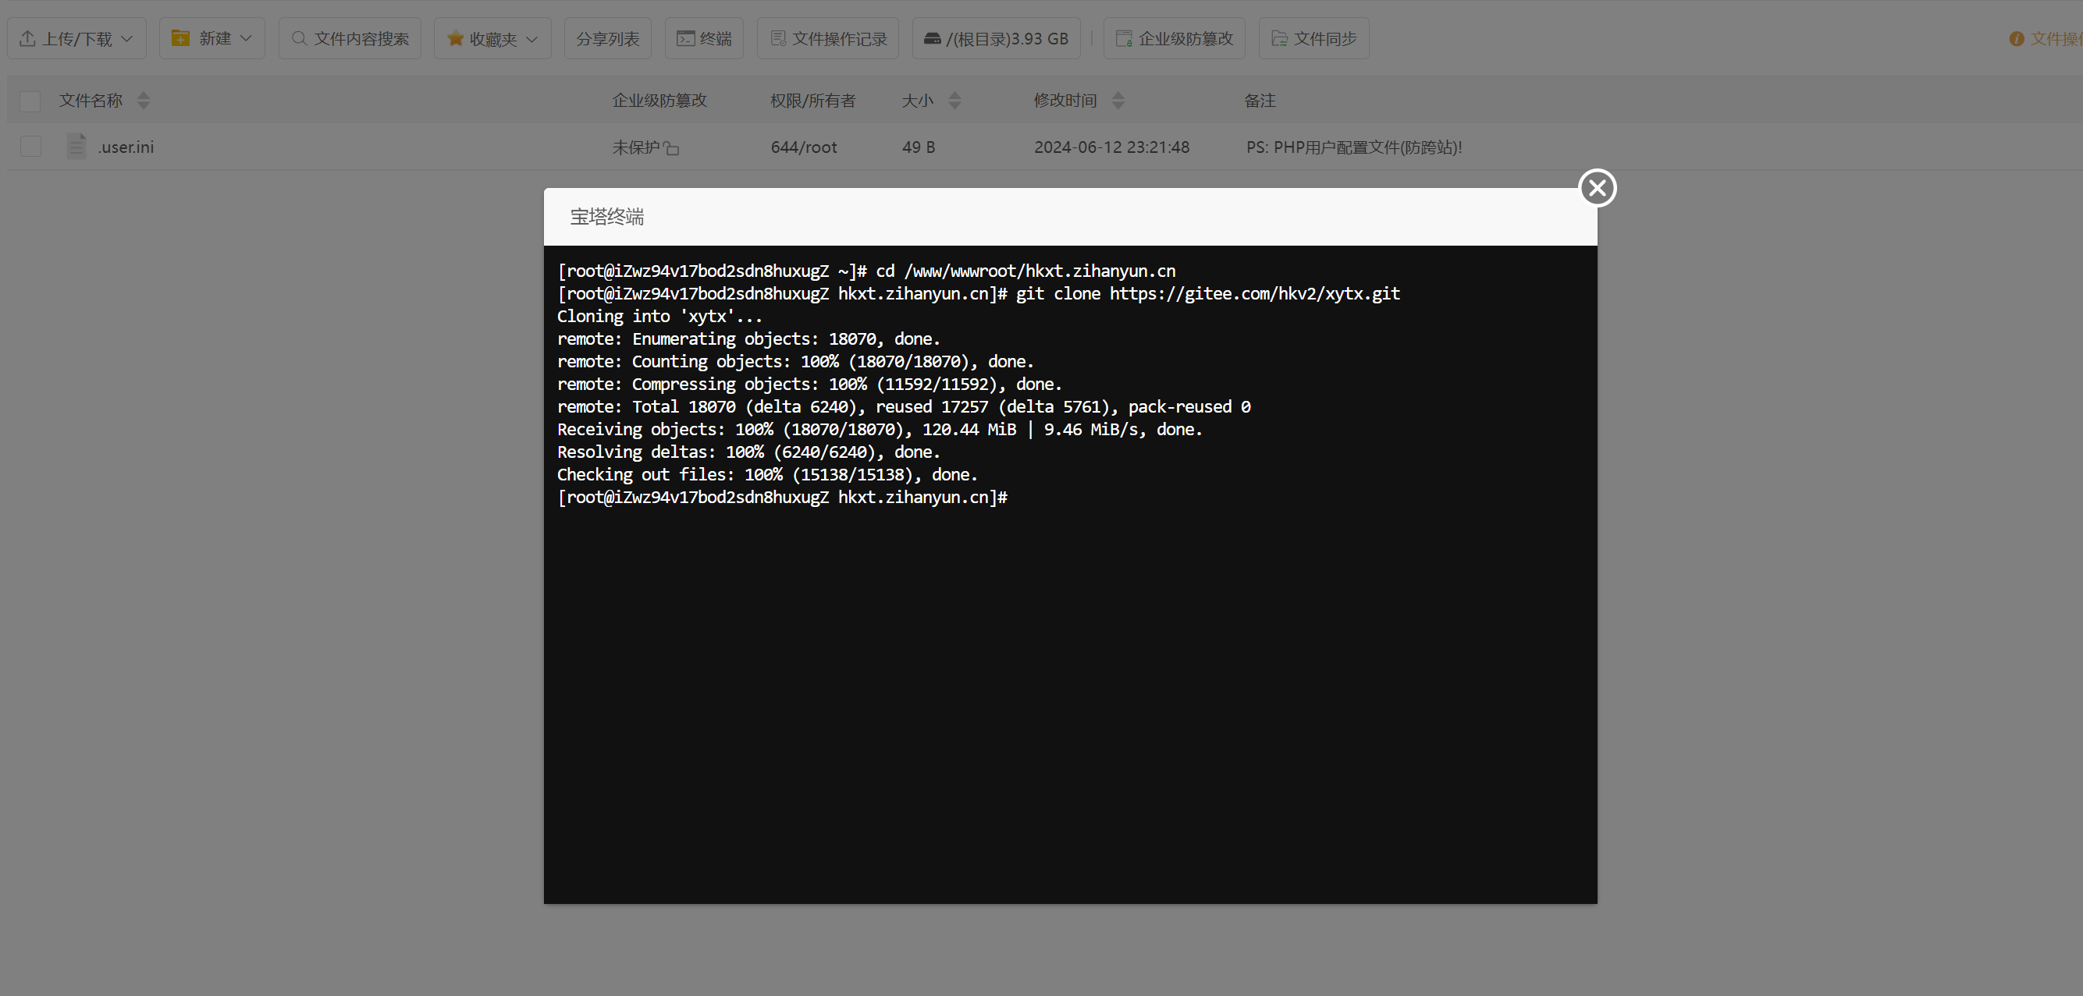Click the star icon on 收藏夹

coord(454,38)
